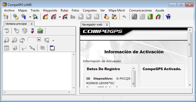Open the Comunicaciones menu

[140, 10]
